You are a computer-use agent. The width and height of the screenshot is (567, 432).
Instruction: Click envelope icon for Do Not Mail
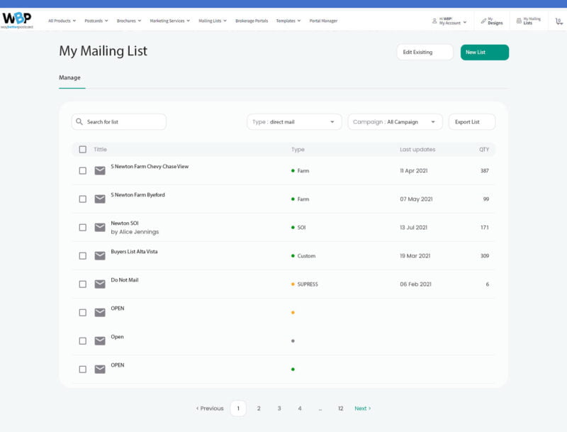pos(100,284)
